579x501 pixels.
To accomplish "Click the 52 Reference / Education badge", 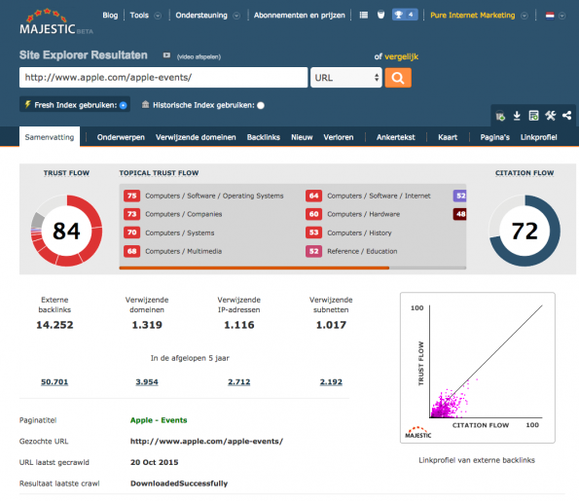I will pyautogui.click(x=313, y=251).
